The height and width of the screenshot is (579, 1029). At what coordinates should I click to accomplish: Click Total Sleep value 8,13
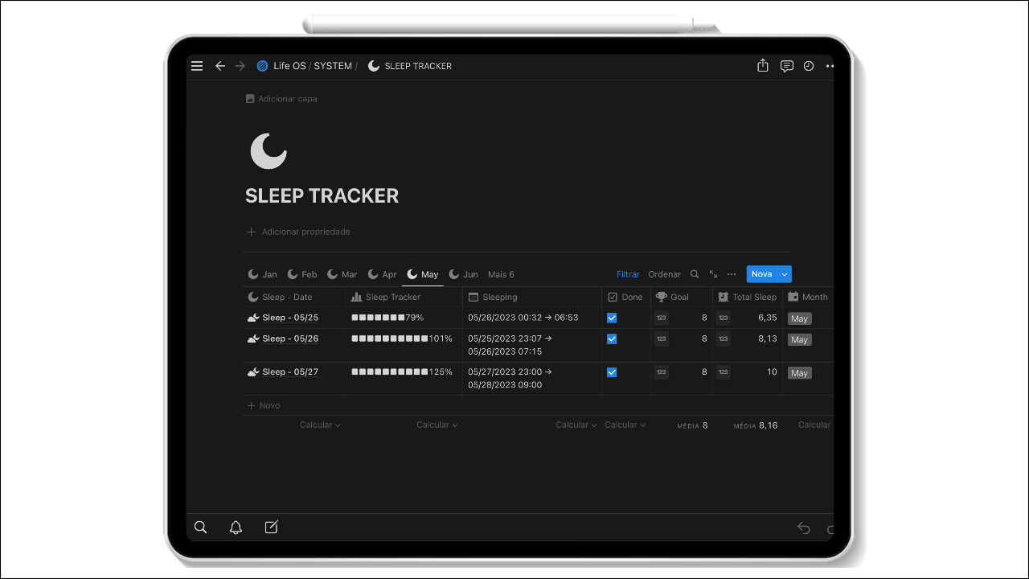(768, 339)
